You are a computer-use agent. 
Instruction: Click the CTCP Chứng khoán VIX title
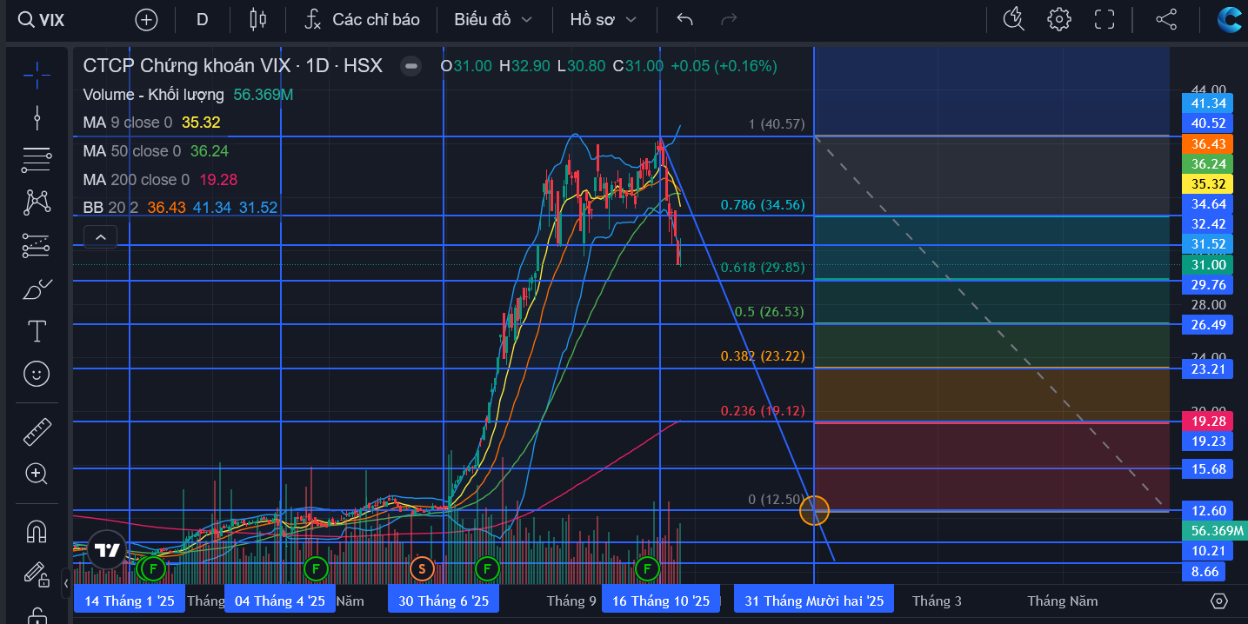(x=232, y=66)
